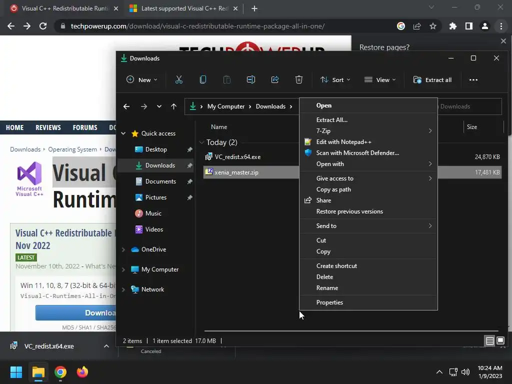Image resolution: width=512 pixels, height=384 pixels.
Task: Open the New dropdown in Explorer
Action: [142, 79]
